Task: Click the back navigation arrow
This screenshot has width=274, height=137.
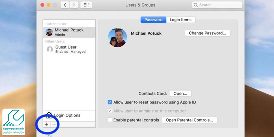Action: (65, 5)
